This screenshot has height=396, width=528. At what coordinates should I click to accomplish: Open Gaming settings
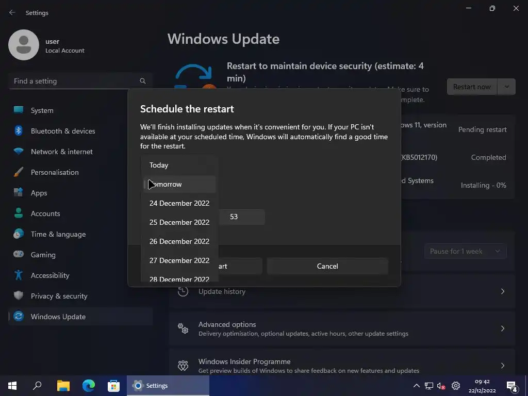pos(80,255)
